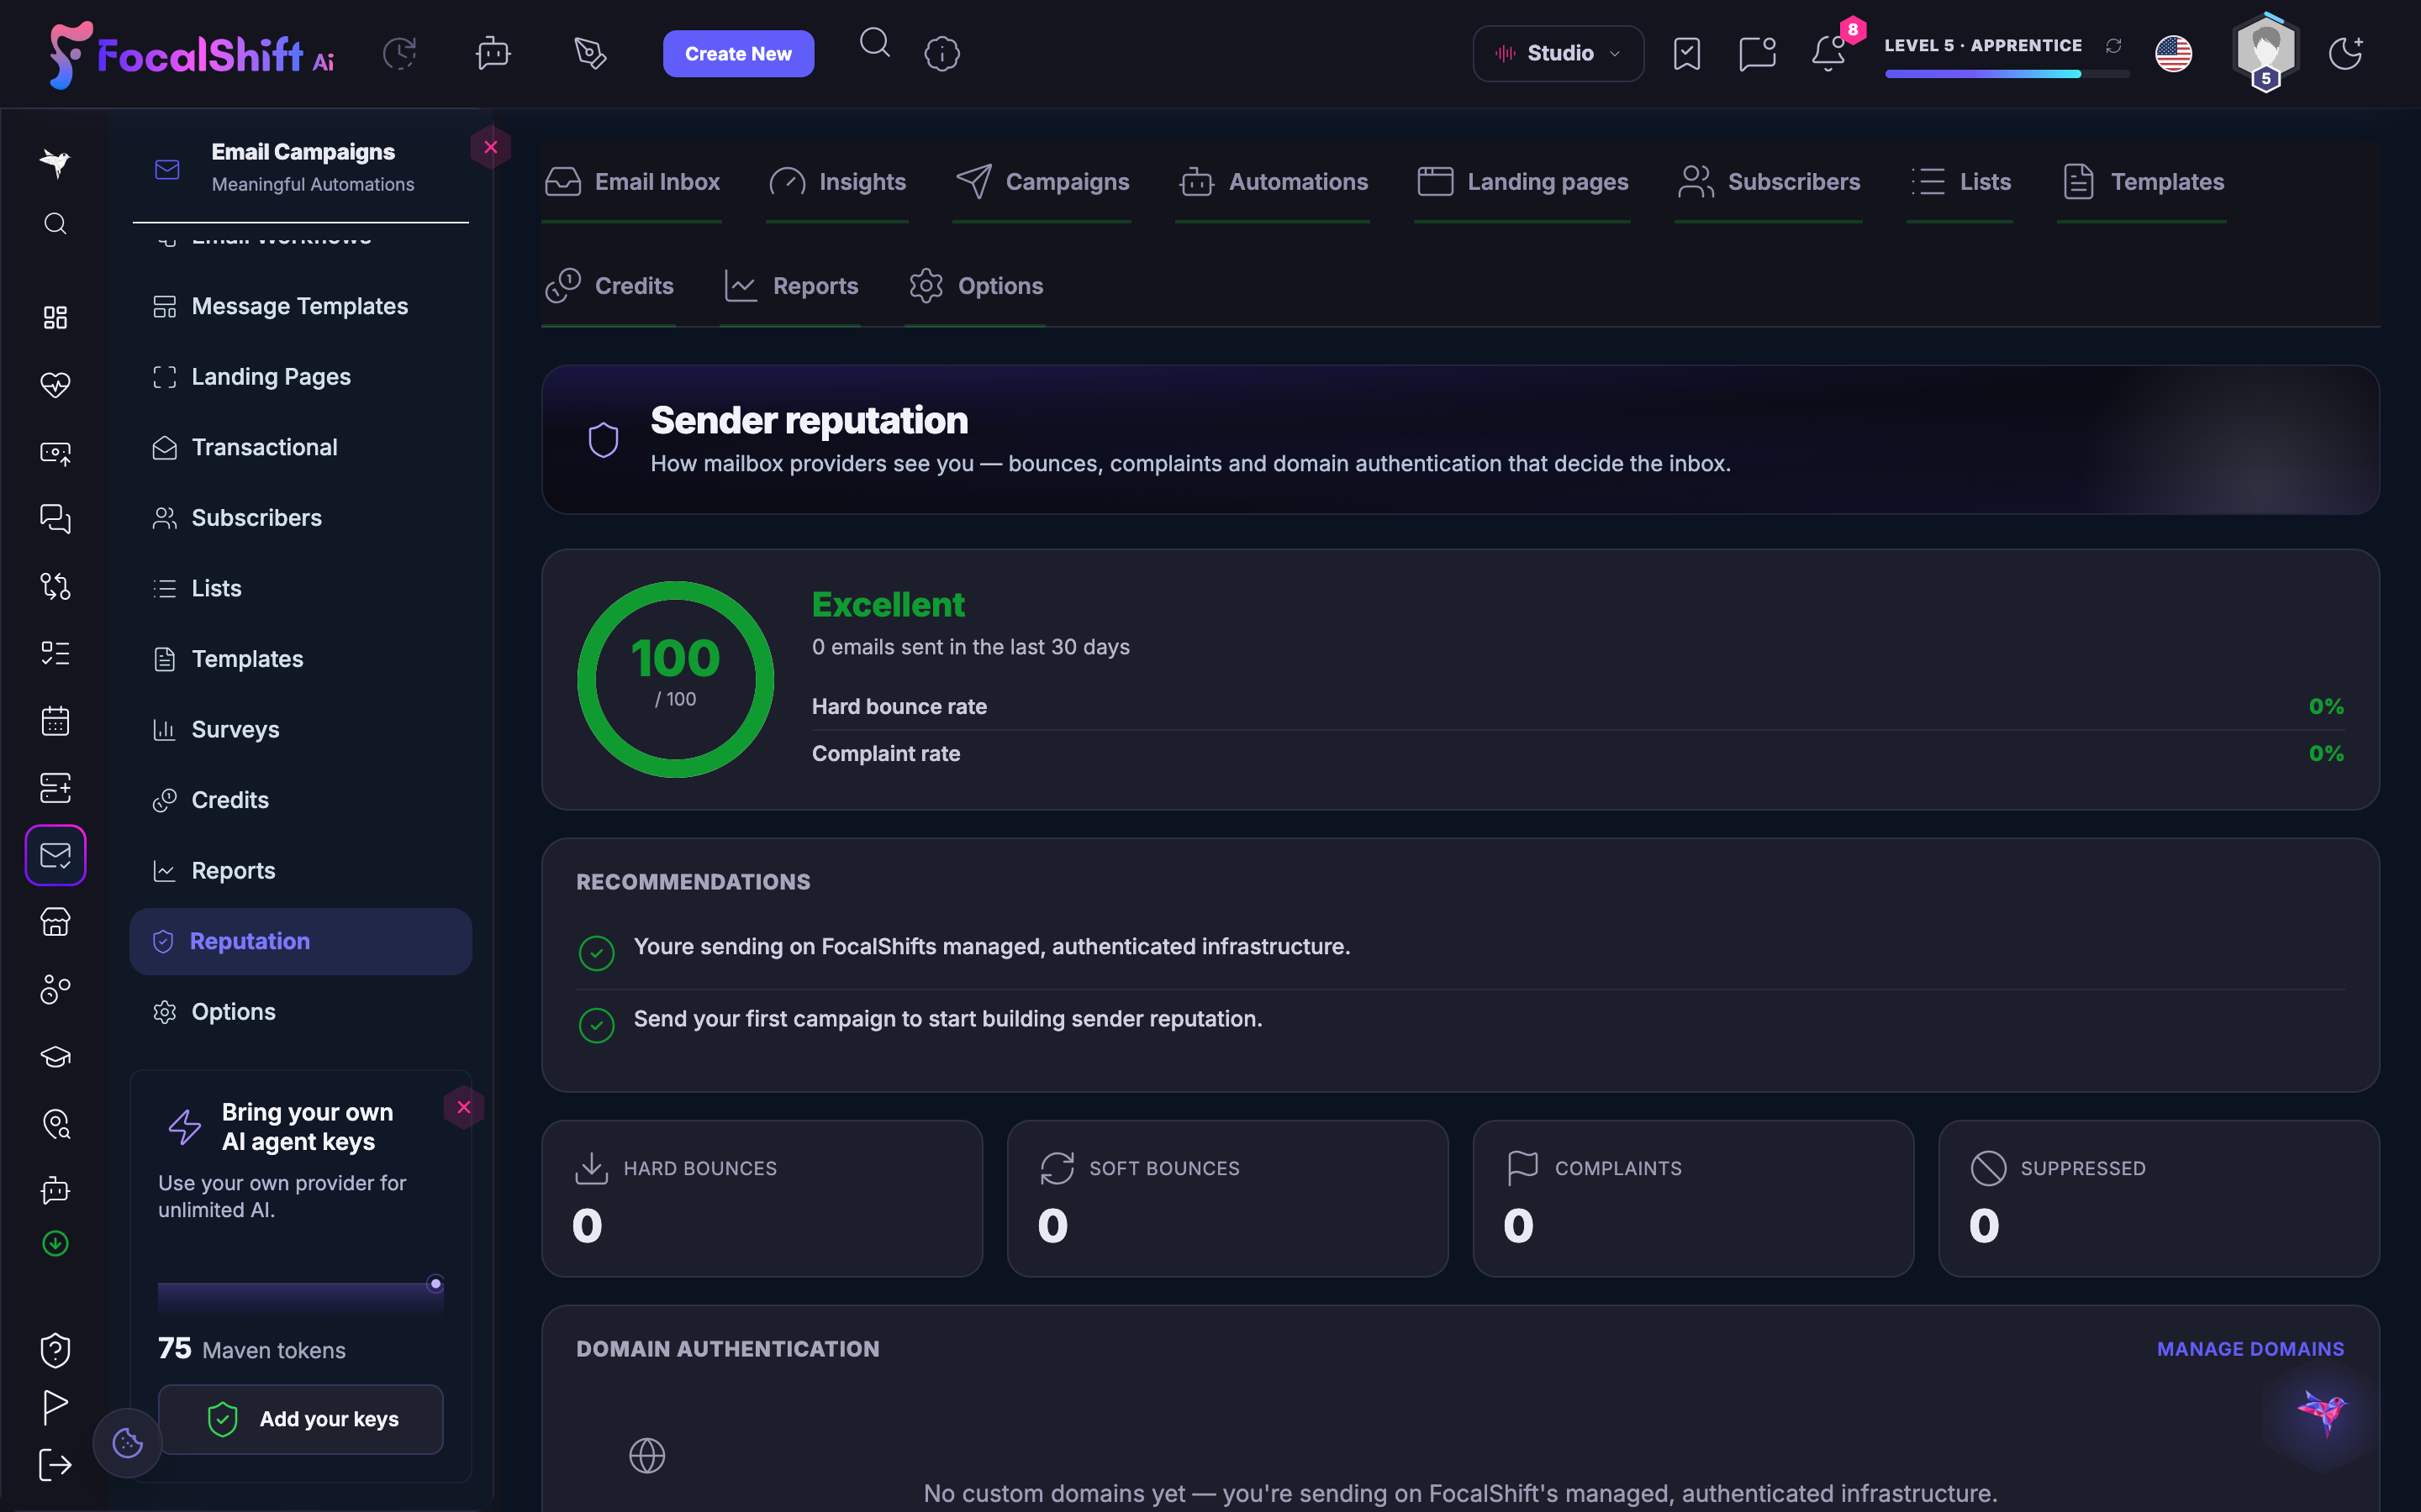2421x1512 pixels.
Task: Click the Suppressed stat card
Action: pos(2159,1198)
